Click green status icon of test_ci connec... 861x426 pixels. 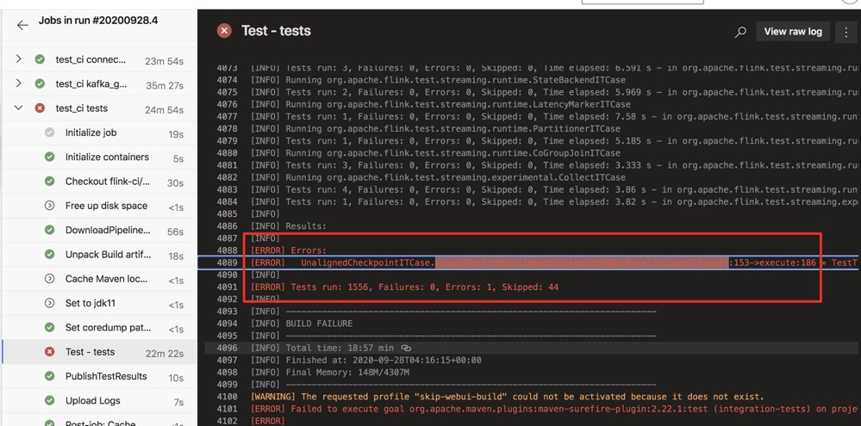(40, 59)
